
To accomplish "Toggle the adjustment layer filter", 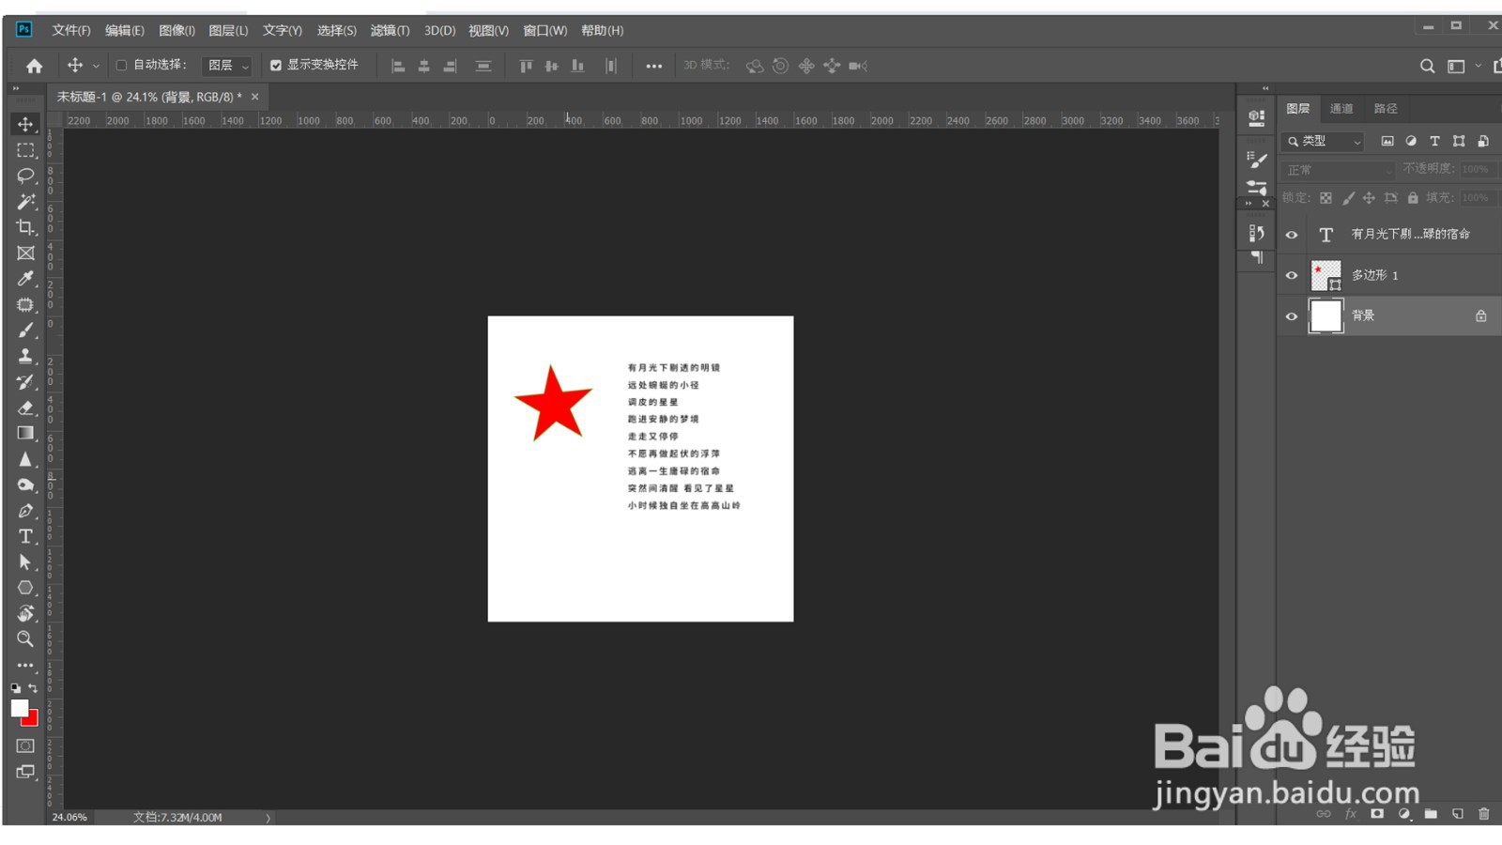I will point(1411,141).
